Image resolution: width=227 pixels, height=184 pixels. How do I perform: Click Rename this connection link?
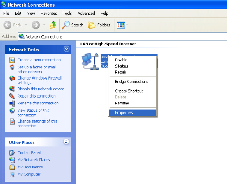(38, 103)
